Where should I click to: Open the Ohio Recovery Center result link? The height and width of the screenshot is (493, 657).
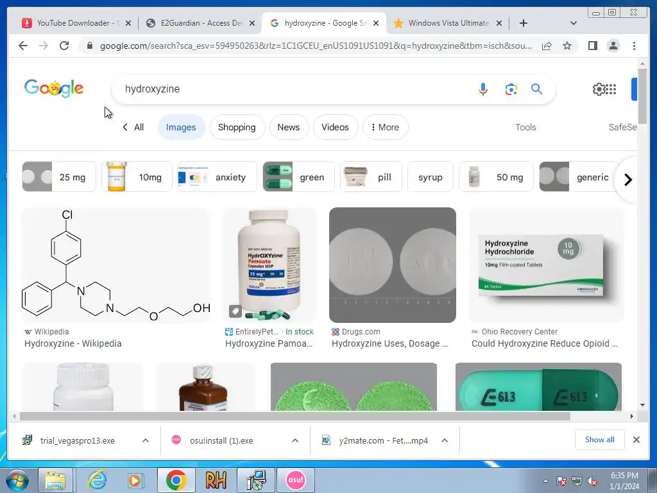(x=545, y=343)
